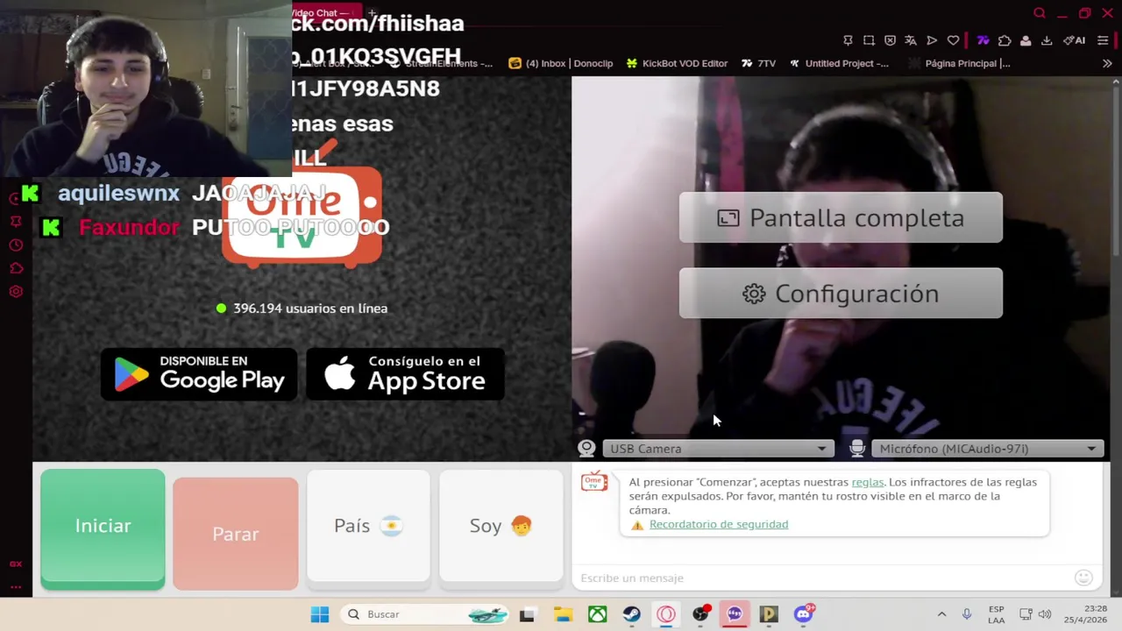Click the ad blocker shield icon

click(x=890, y=40)
